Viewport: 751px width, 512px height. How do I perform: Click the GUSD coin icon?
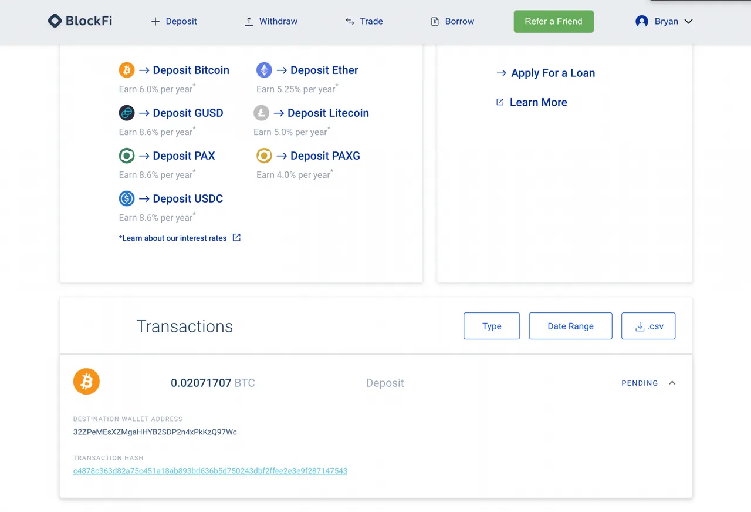(127, 113)
